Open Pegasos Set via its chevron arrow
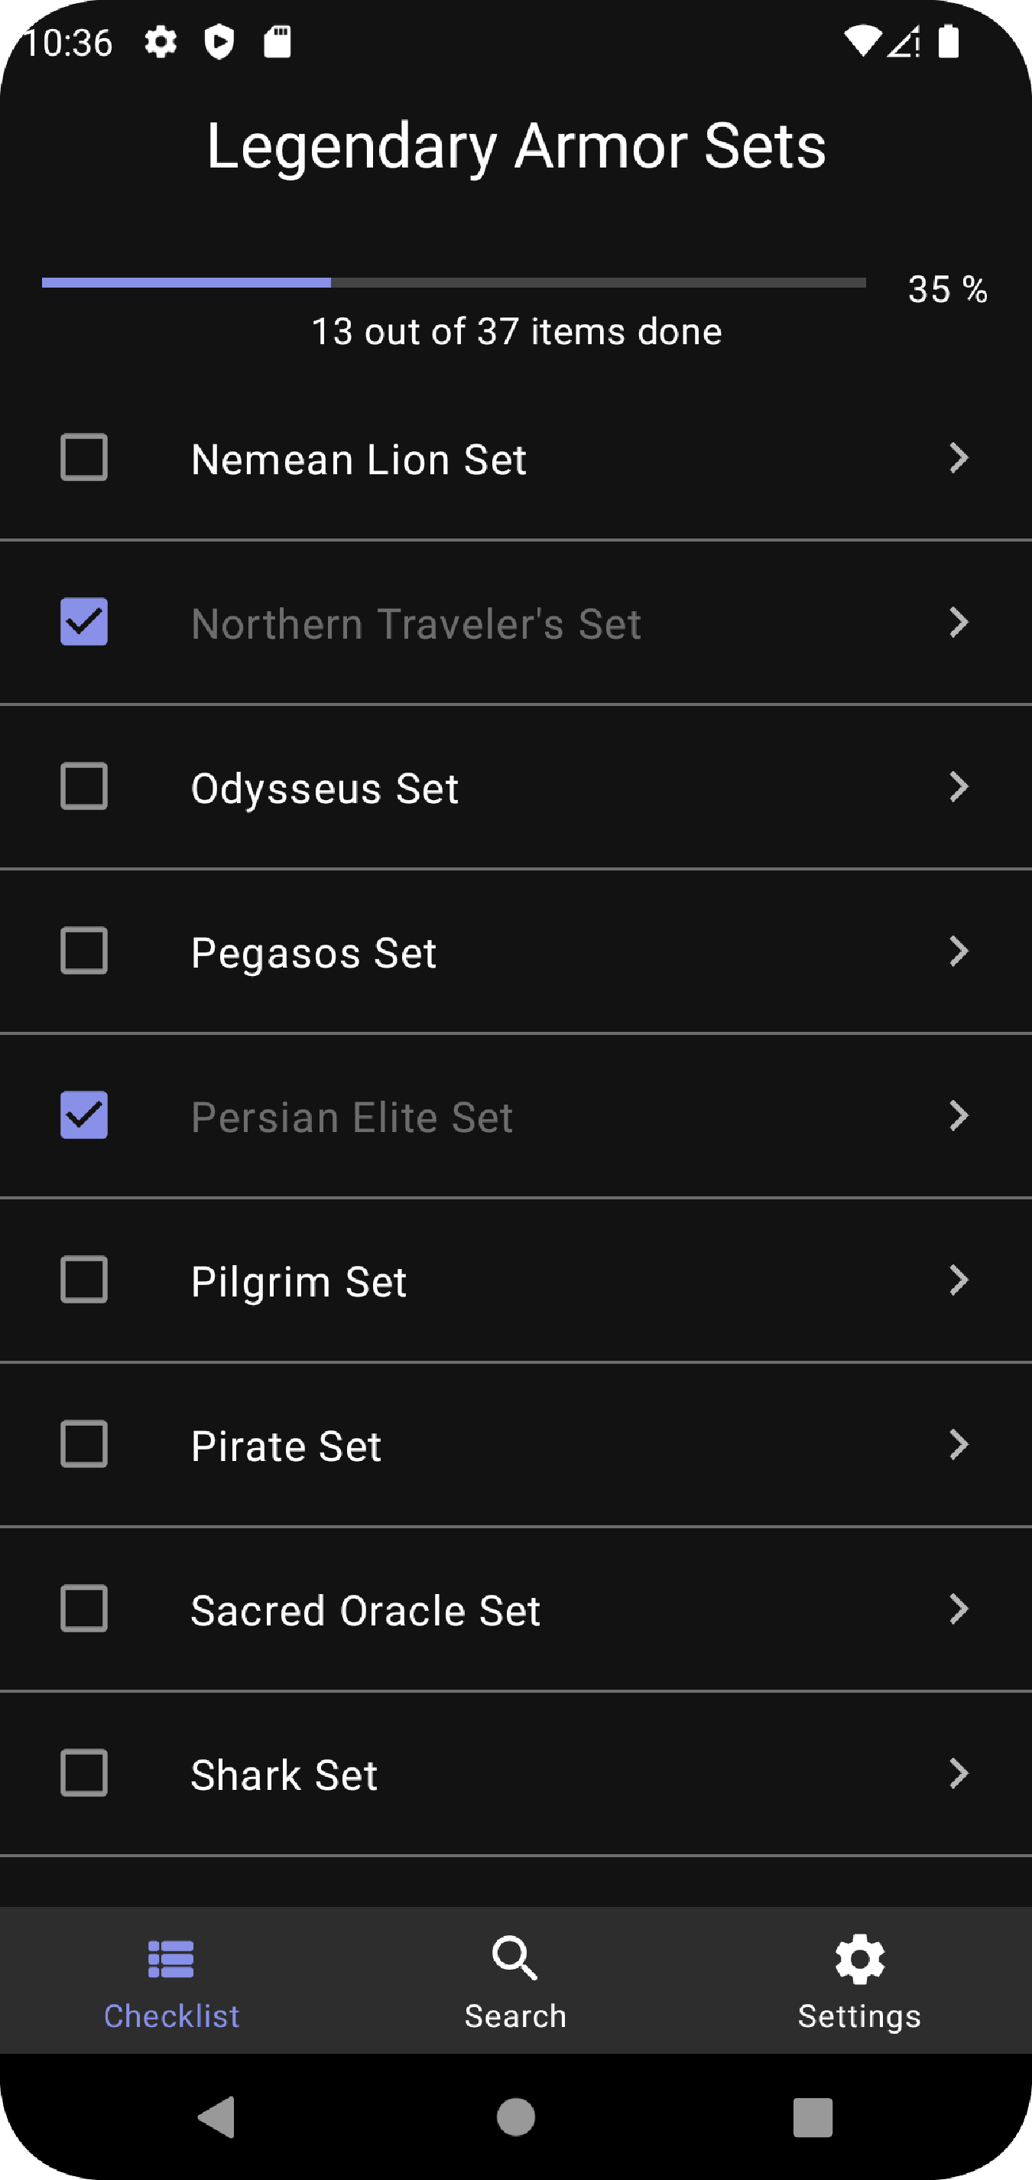Image resolution: width=1032 pixels, height=2180 pixels. [x=959, y=952]
